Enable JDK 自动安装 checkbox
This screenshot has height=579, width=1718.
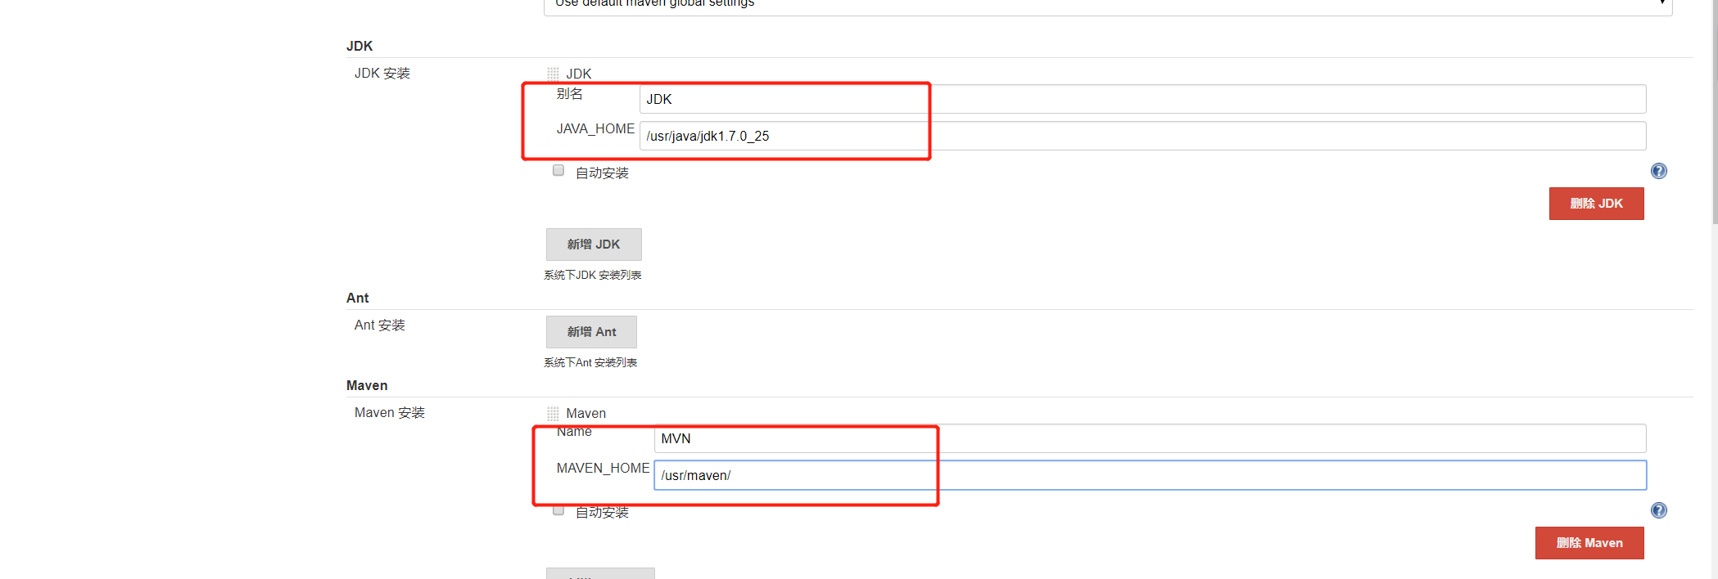[x=558, y=170]
